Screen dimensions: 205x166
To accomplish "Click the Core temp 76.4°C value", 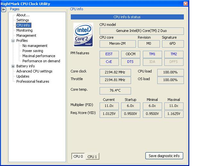I will (x=115, y=91).
